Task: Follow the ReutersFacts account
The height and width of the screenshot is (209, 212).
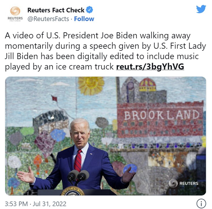Action: coord(84,19)
